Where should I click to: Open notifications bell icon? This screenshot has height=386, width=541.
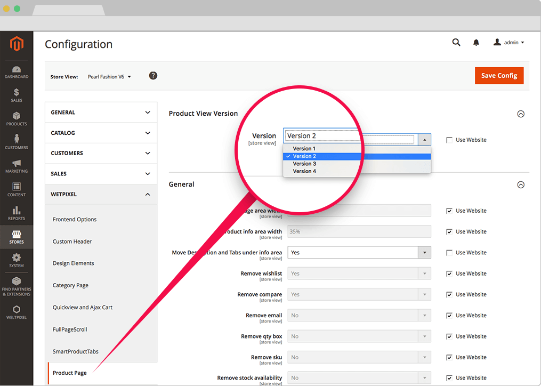(476, 43)
